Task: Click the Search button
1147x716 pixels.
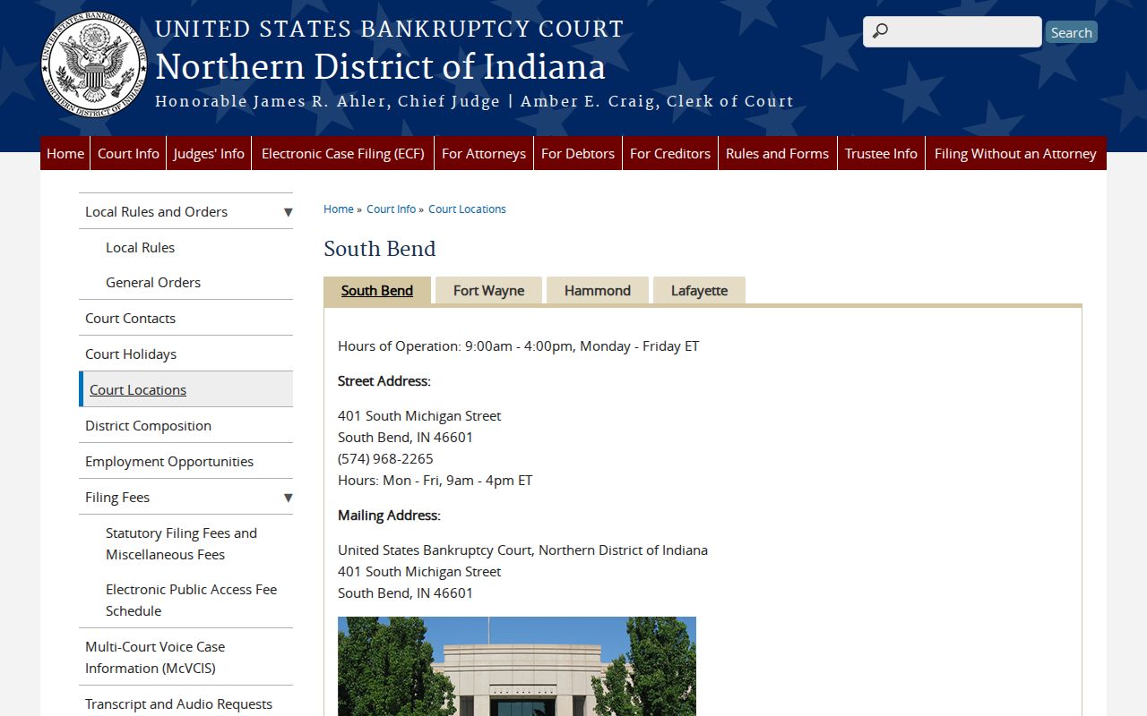Action: [1072, 32]
